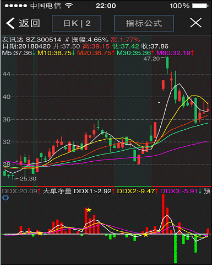This screenshot has height=265, width=212.
Task: Click the stock name 友讯达 SZ.300514
Action: (x=31, y=40)
